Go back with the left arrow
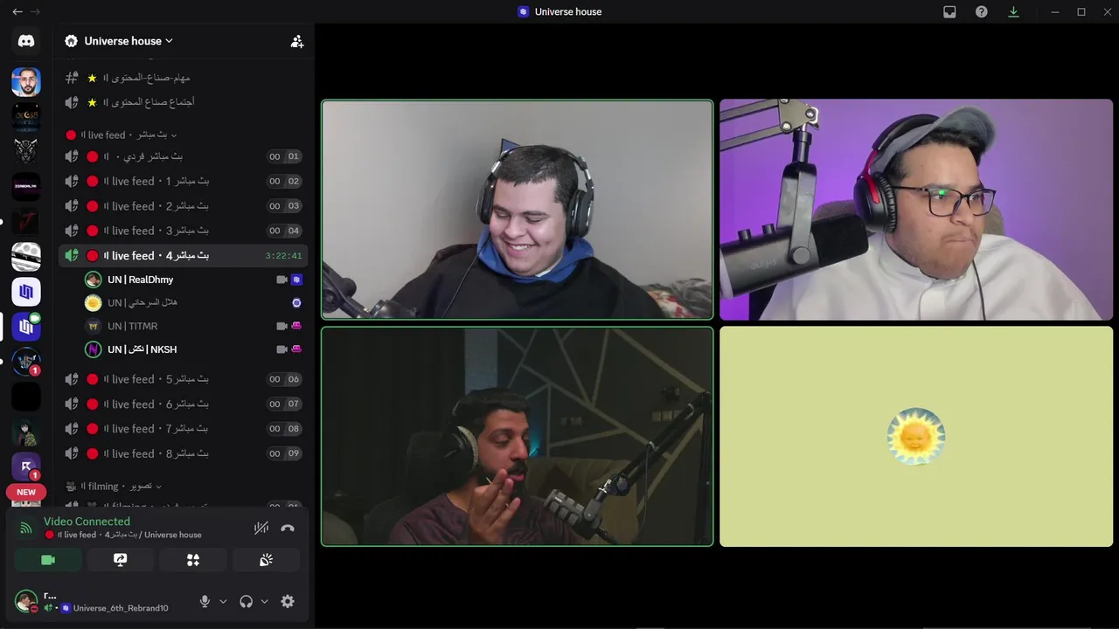Image resolution: width=1119 pixels, height=629 pixels. click(17, 11)
